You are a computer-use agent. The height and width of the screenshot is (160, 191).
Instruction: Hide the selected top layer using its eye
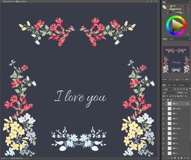click(x=163, y=104)
